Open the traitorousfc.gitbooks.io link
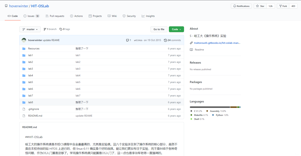Screen dimensions: 301x156 click(x=217, y=43)
